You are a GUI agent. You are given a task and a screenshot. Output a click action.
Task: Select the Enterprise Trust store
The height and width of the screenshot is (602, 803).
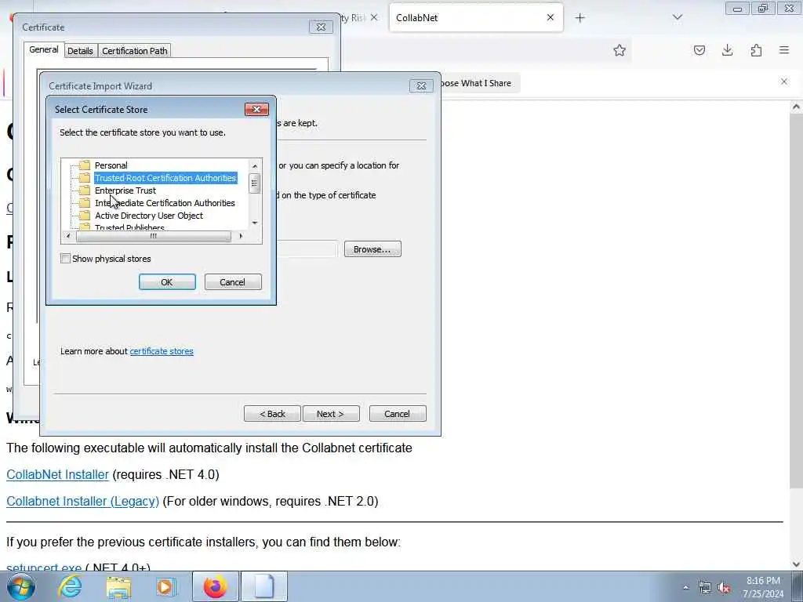coord(125,190)
